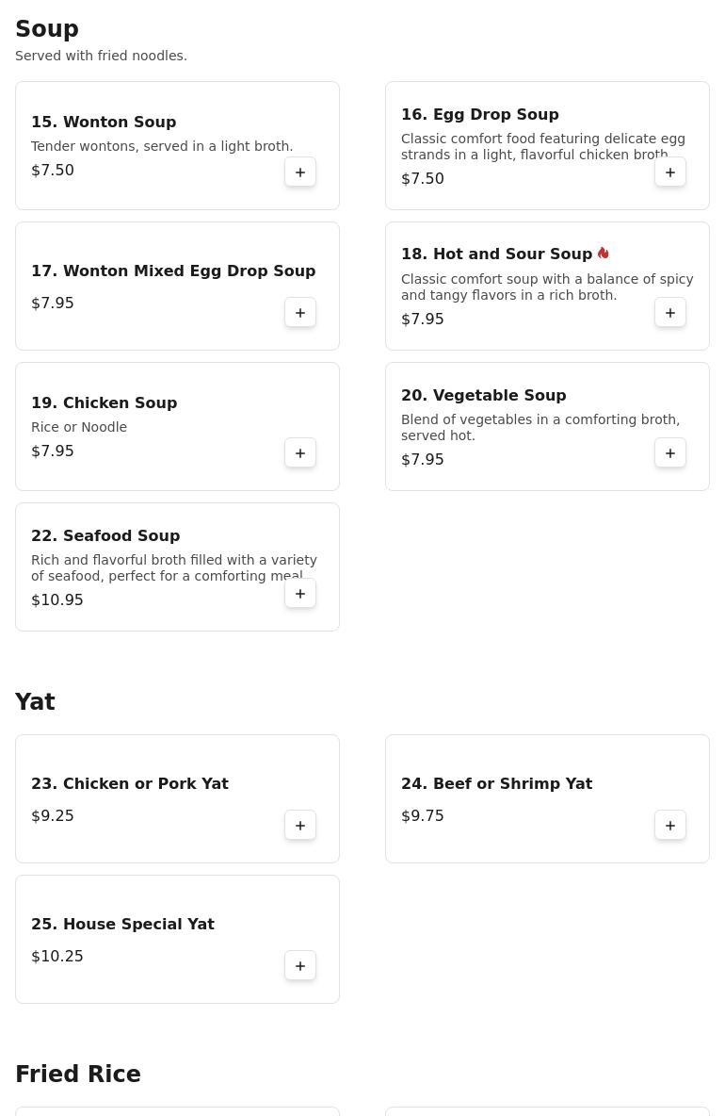725x1116 pixels.
Task: Add House Special Yat via plus button
Action: (x=300, y=966)
